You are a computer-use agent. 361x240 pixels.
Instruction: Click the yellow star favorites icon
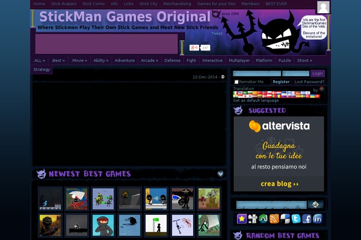click(x=241, y=218)
